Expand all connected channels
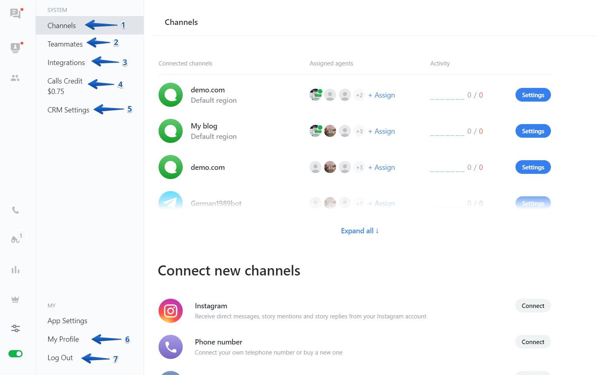Image resolution: width=596 pixels, height=375 pixels. (x=360, y=231)
